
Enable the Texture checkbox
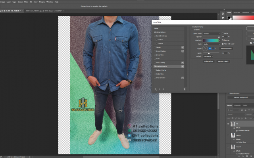(x=156, y=43)
